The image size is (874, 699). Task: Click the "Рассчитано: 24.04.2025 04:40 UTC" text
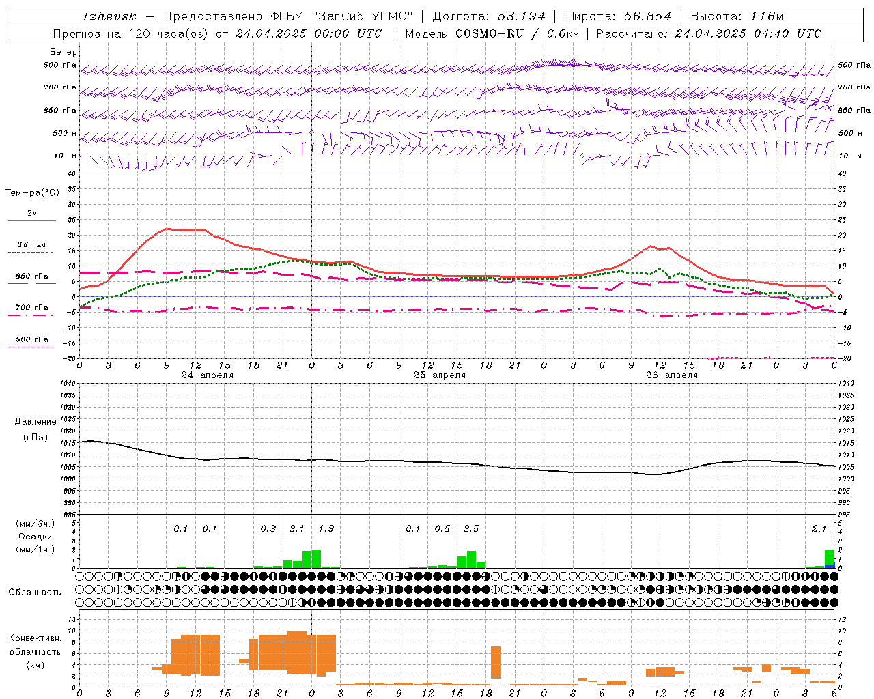(x=709, y=33)
